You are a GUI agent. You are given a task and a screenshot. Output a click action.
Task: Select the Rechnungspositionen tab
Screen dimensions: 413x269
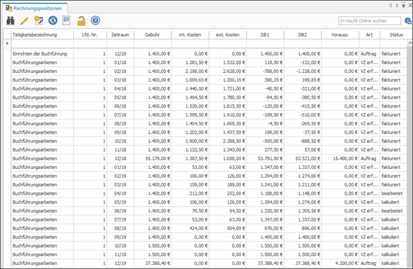click(x=35, y=8)
